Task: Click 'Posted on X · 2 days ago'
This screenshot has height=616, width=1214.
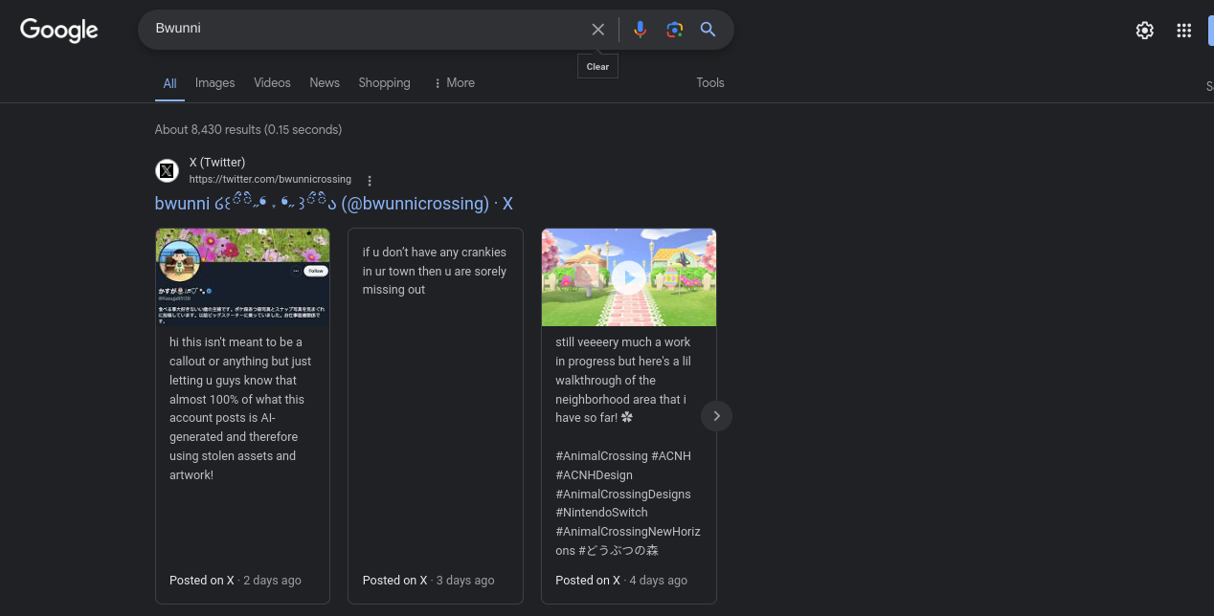Action: pyautogui.click(x=236, y=580)
